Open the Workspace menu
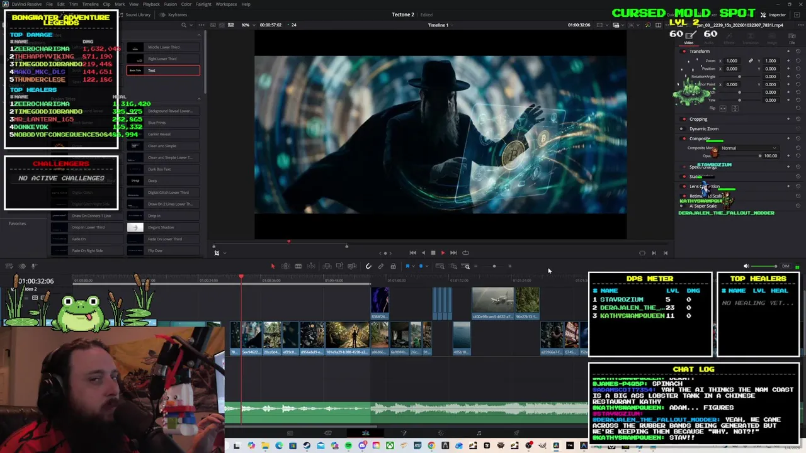Viewport: 806px width, 453px height. (226, 4)
